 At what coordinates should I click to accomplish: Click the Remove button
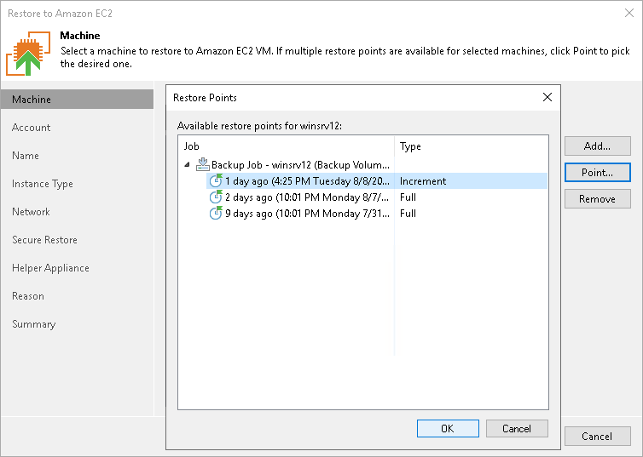pos(598,199)
